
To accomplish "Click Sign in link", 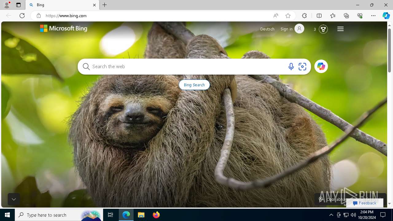I will click(x=286, y=29).
